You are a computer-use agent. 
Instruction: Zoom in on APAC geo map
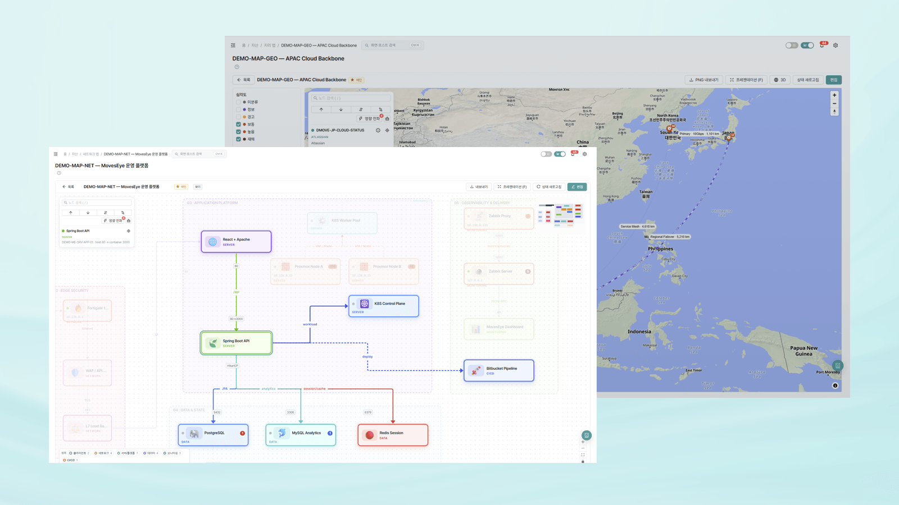[x=834, y=95]
